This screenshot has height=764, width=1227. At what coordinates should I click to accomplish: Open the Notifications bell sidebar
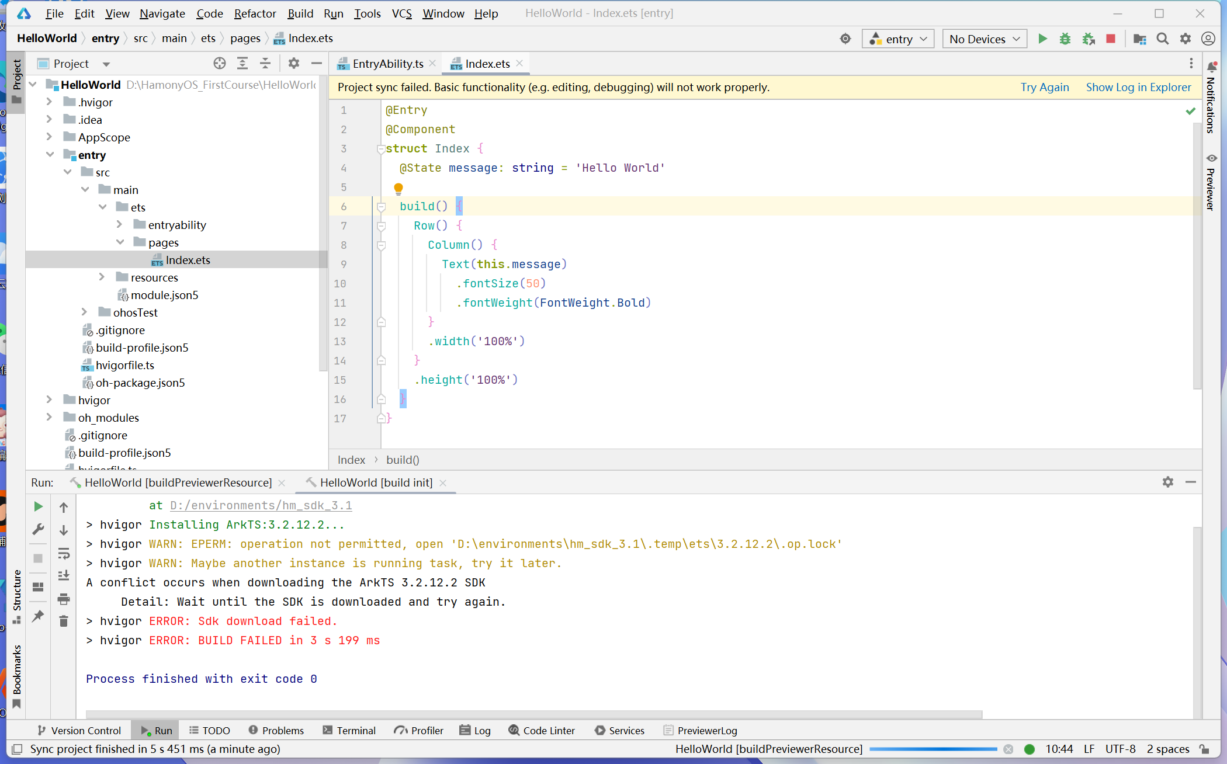point(1212,97)
